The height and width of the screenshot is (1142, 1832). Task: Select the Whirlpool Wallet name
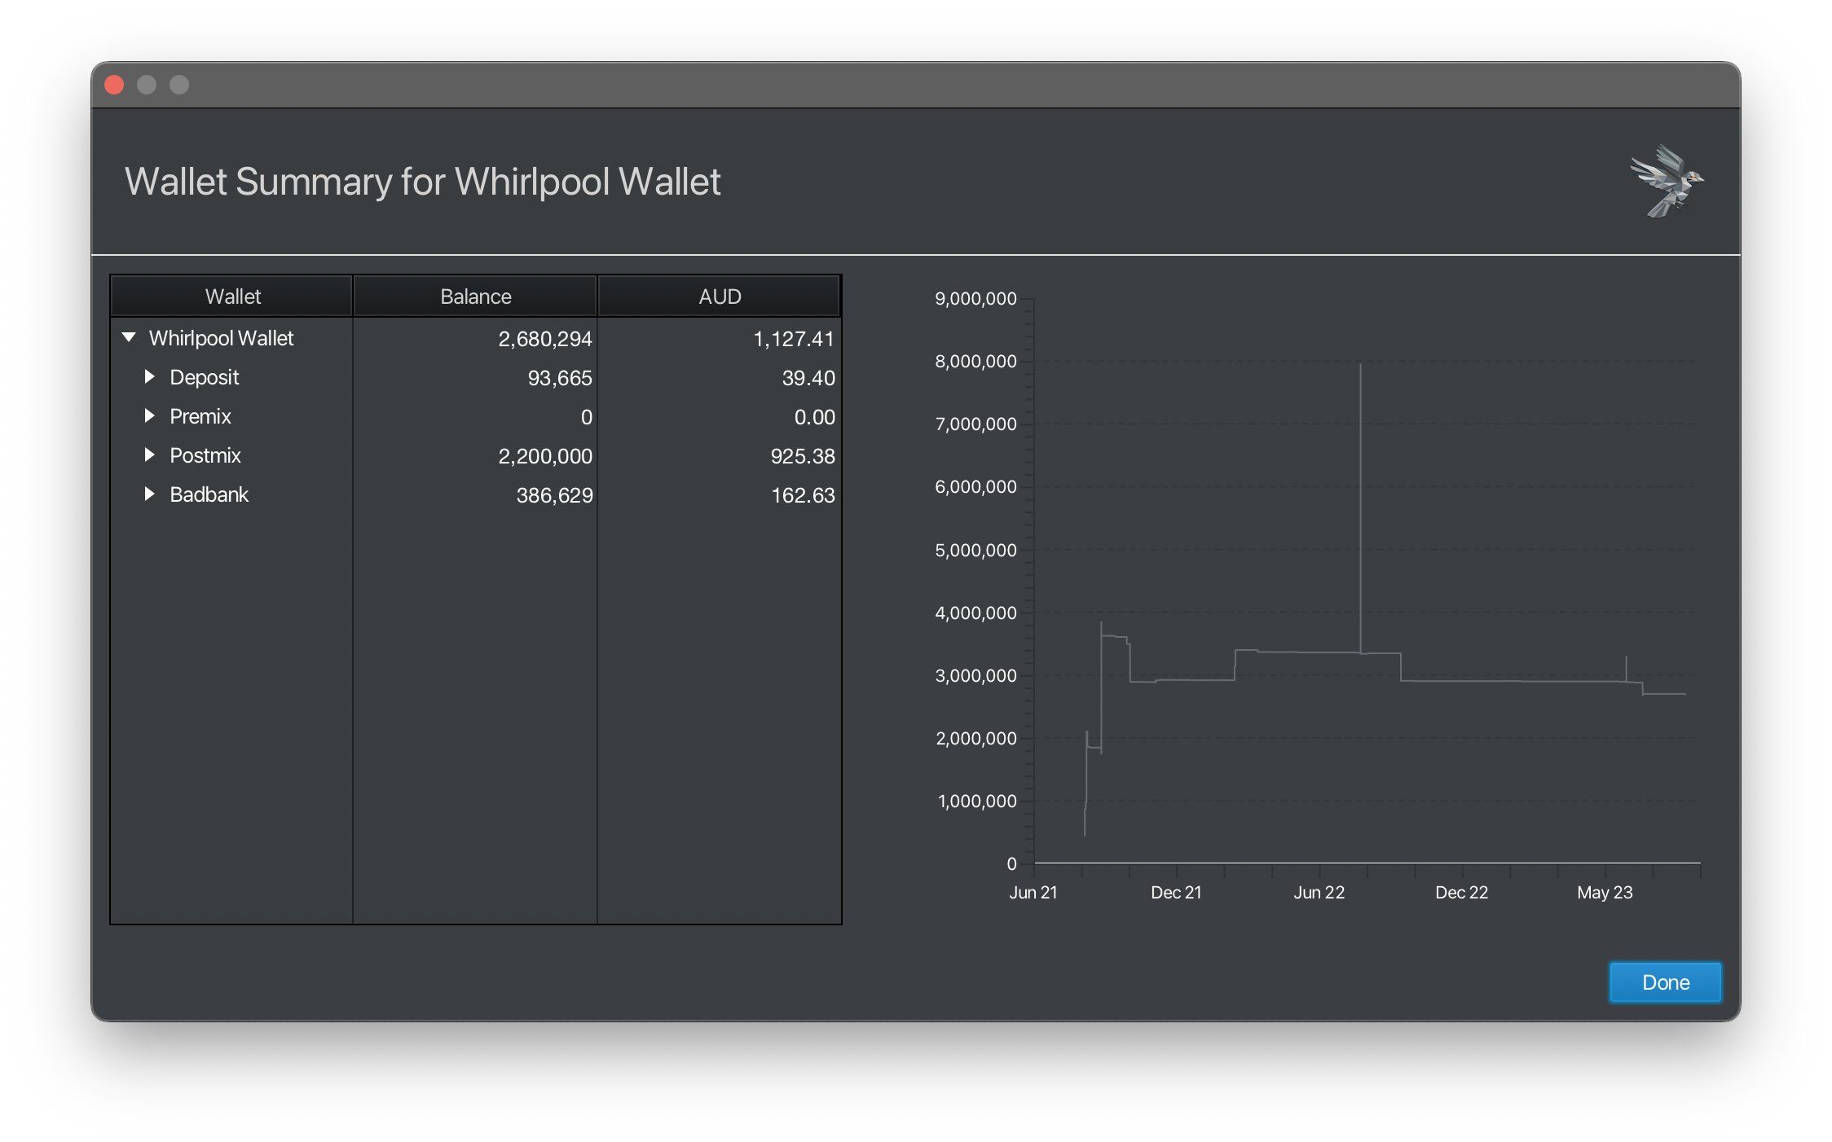tap(221, 338)
